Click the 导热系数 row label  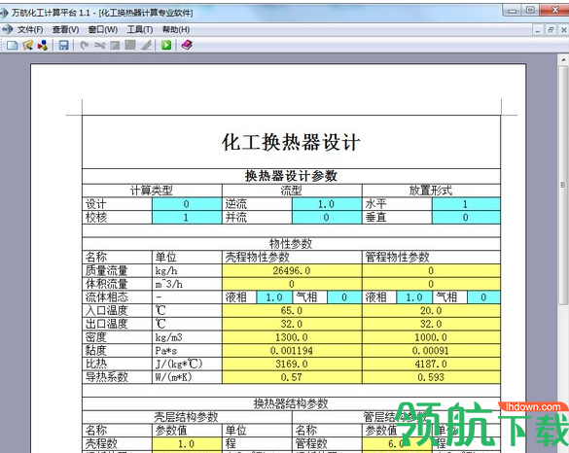click(x=107, y=377)
